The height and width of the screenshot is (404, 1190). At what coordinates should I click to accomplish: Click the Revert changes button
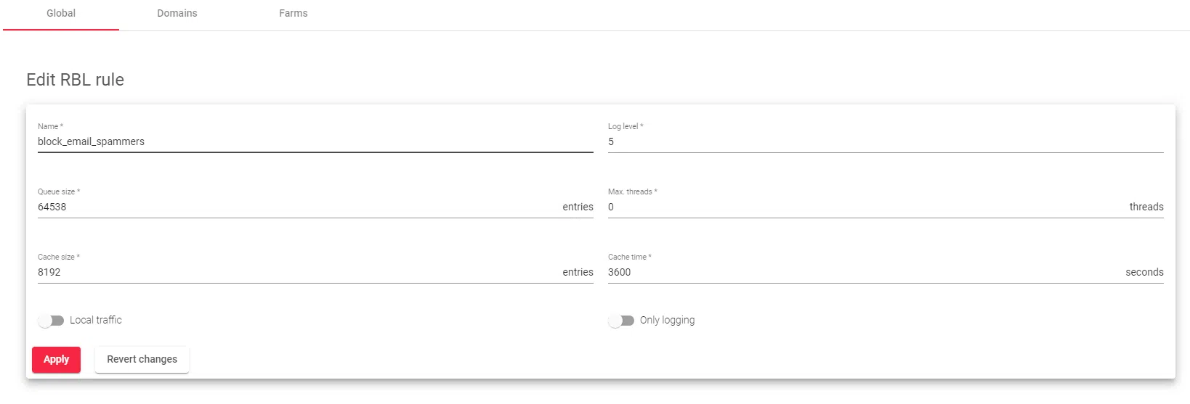pyautogui.click(x=142, y=360)
